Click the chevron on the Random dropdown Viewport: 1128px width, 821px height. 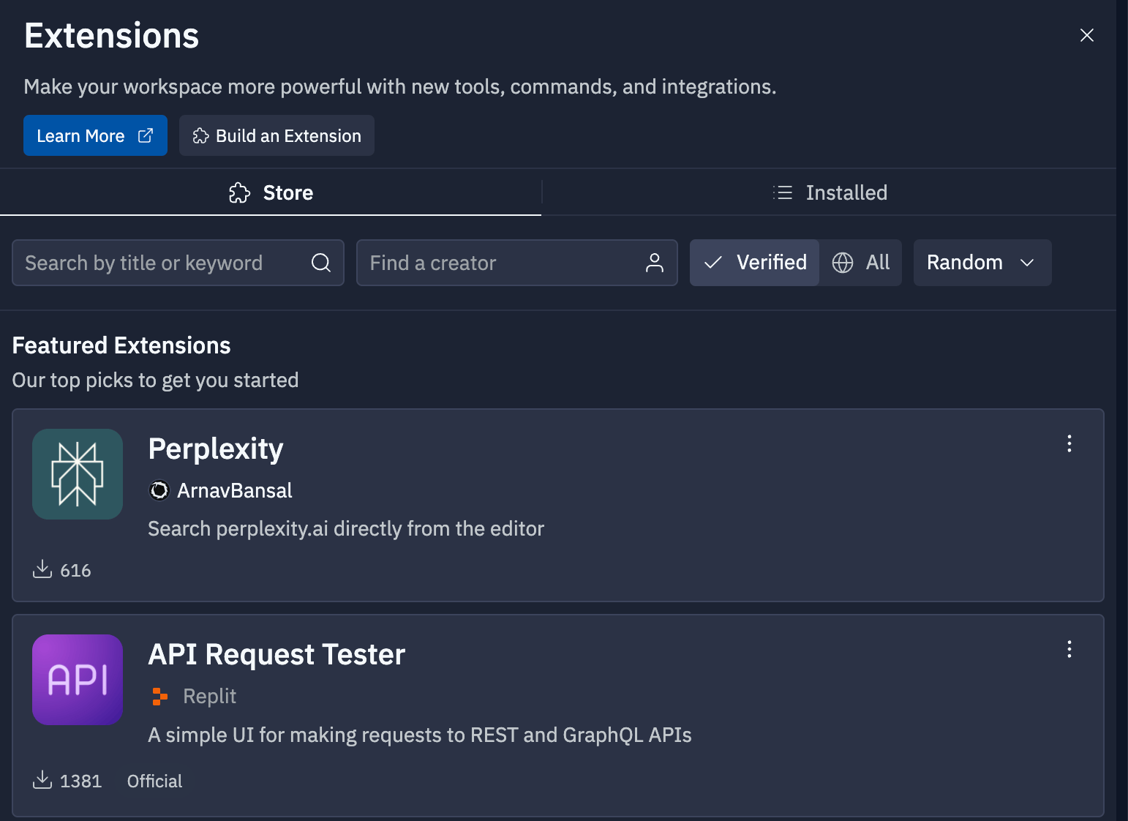tap(1027, 263)
